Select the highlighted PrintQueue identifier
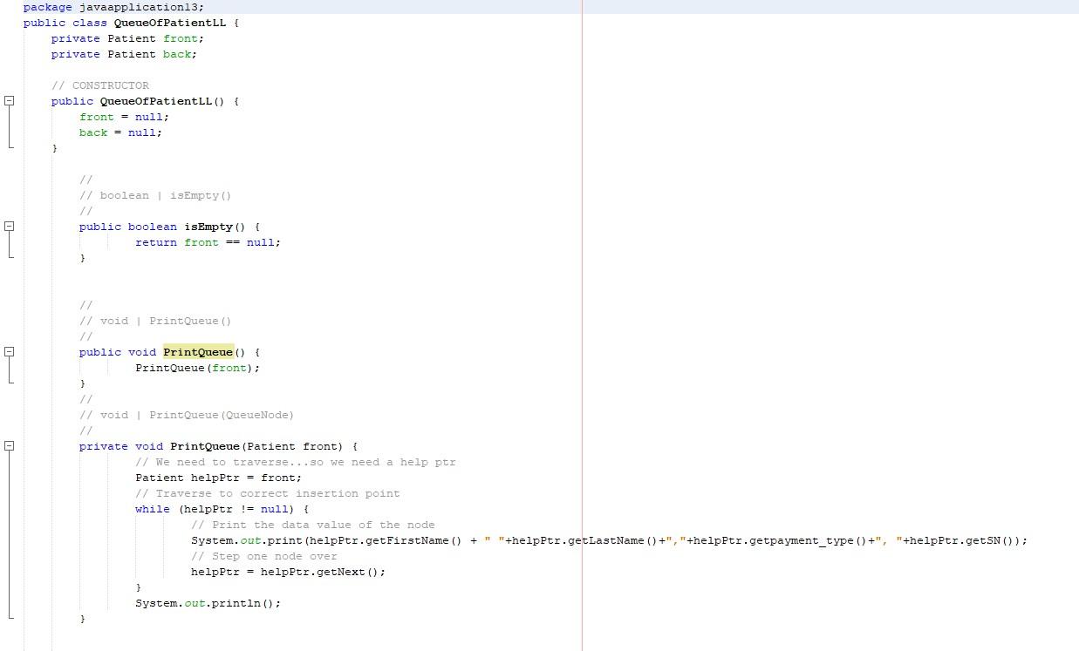The image size is (1079, 651). click(x=197, y=351)
